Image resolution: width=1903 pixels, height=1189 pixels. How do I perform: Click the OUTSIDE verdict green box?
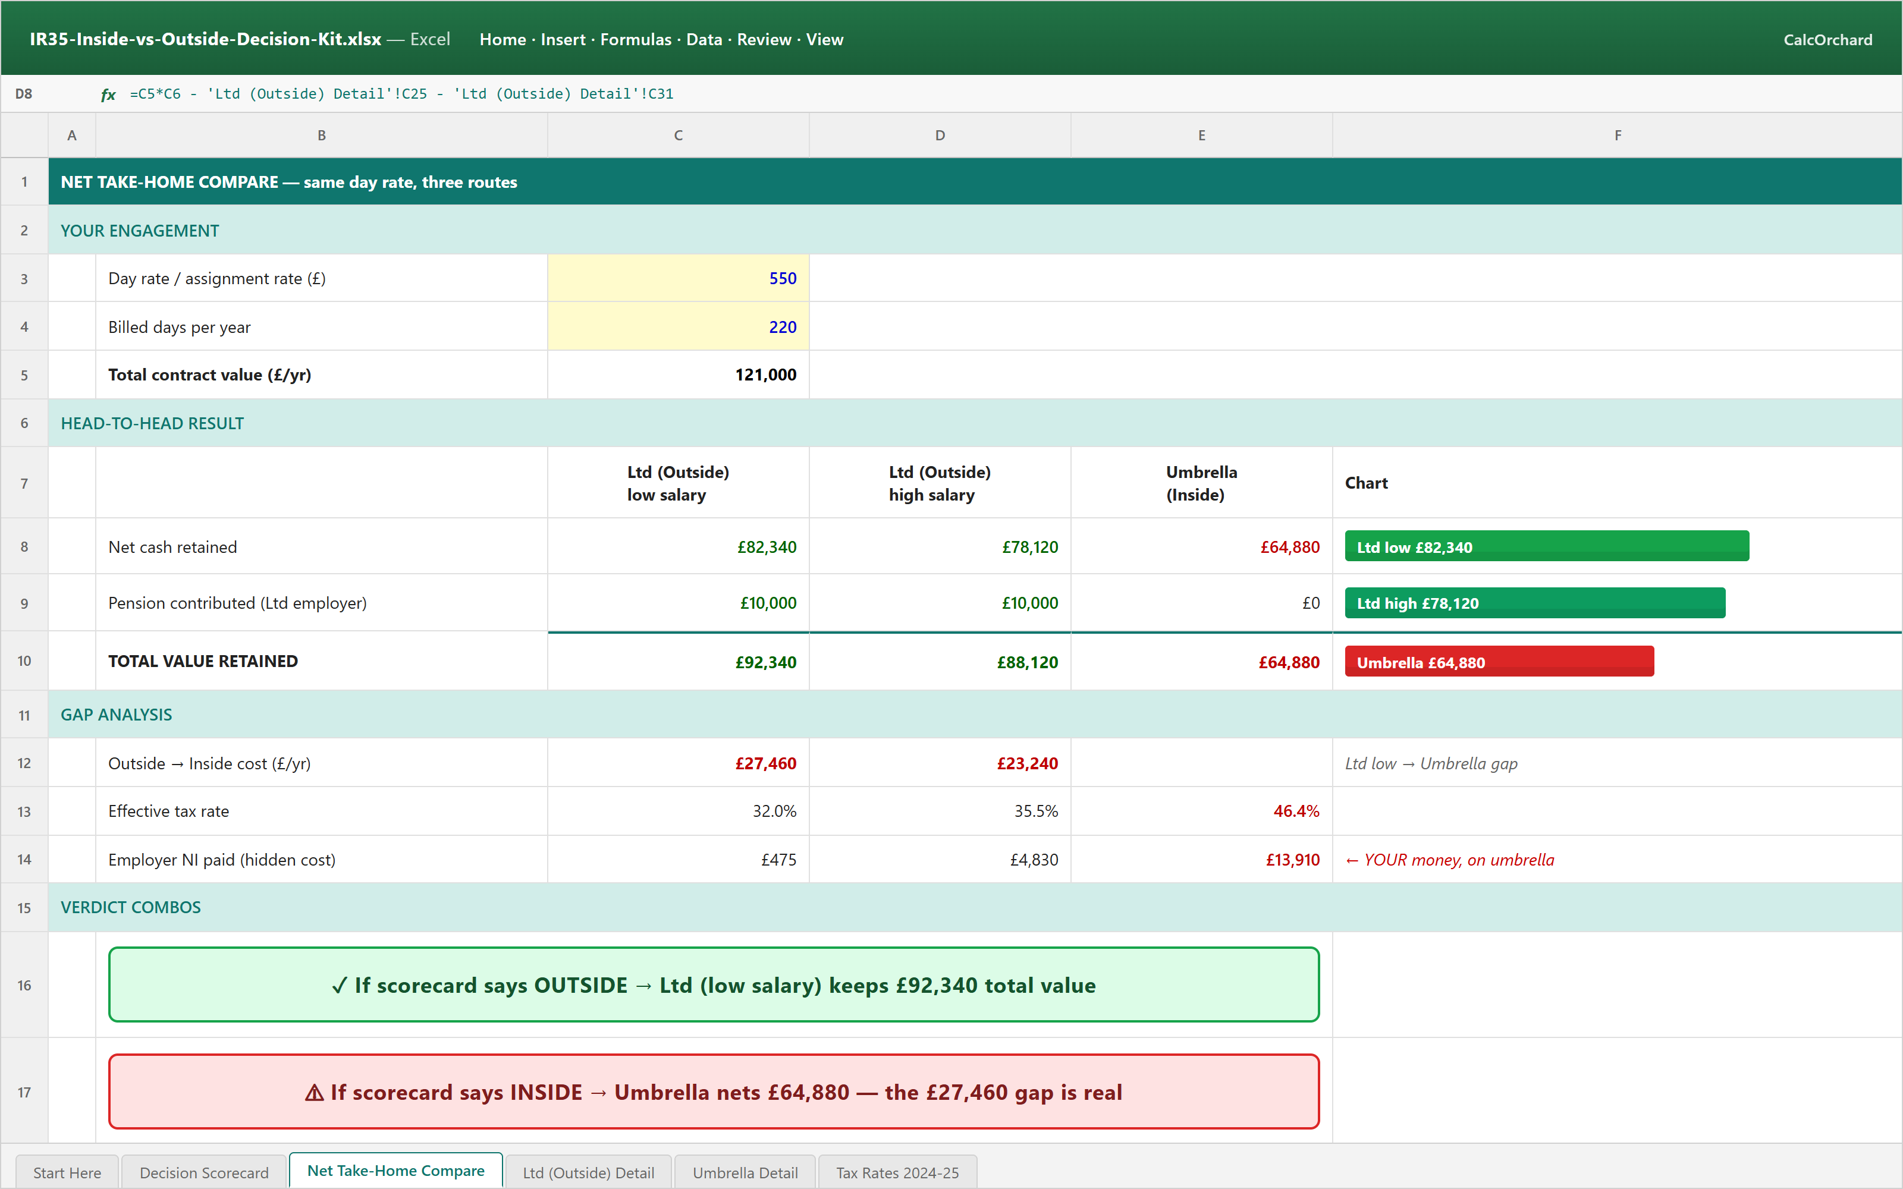coord(713,984)
